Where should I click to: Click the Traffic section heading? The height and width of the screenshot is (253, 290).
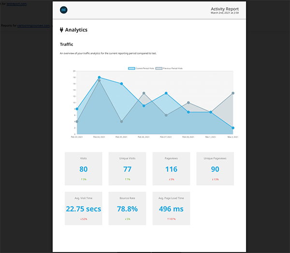tap(66, 45)
